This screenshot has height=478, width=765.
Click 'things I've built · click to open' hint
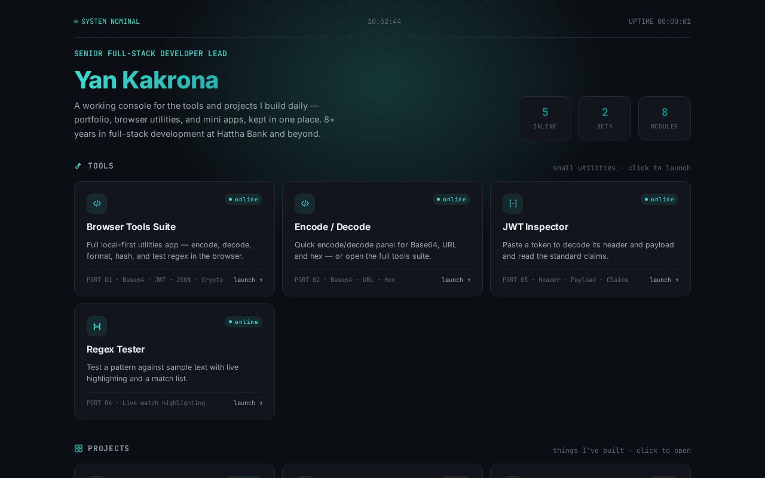point(622,451)
